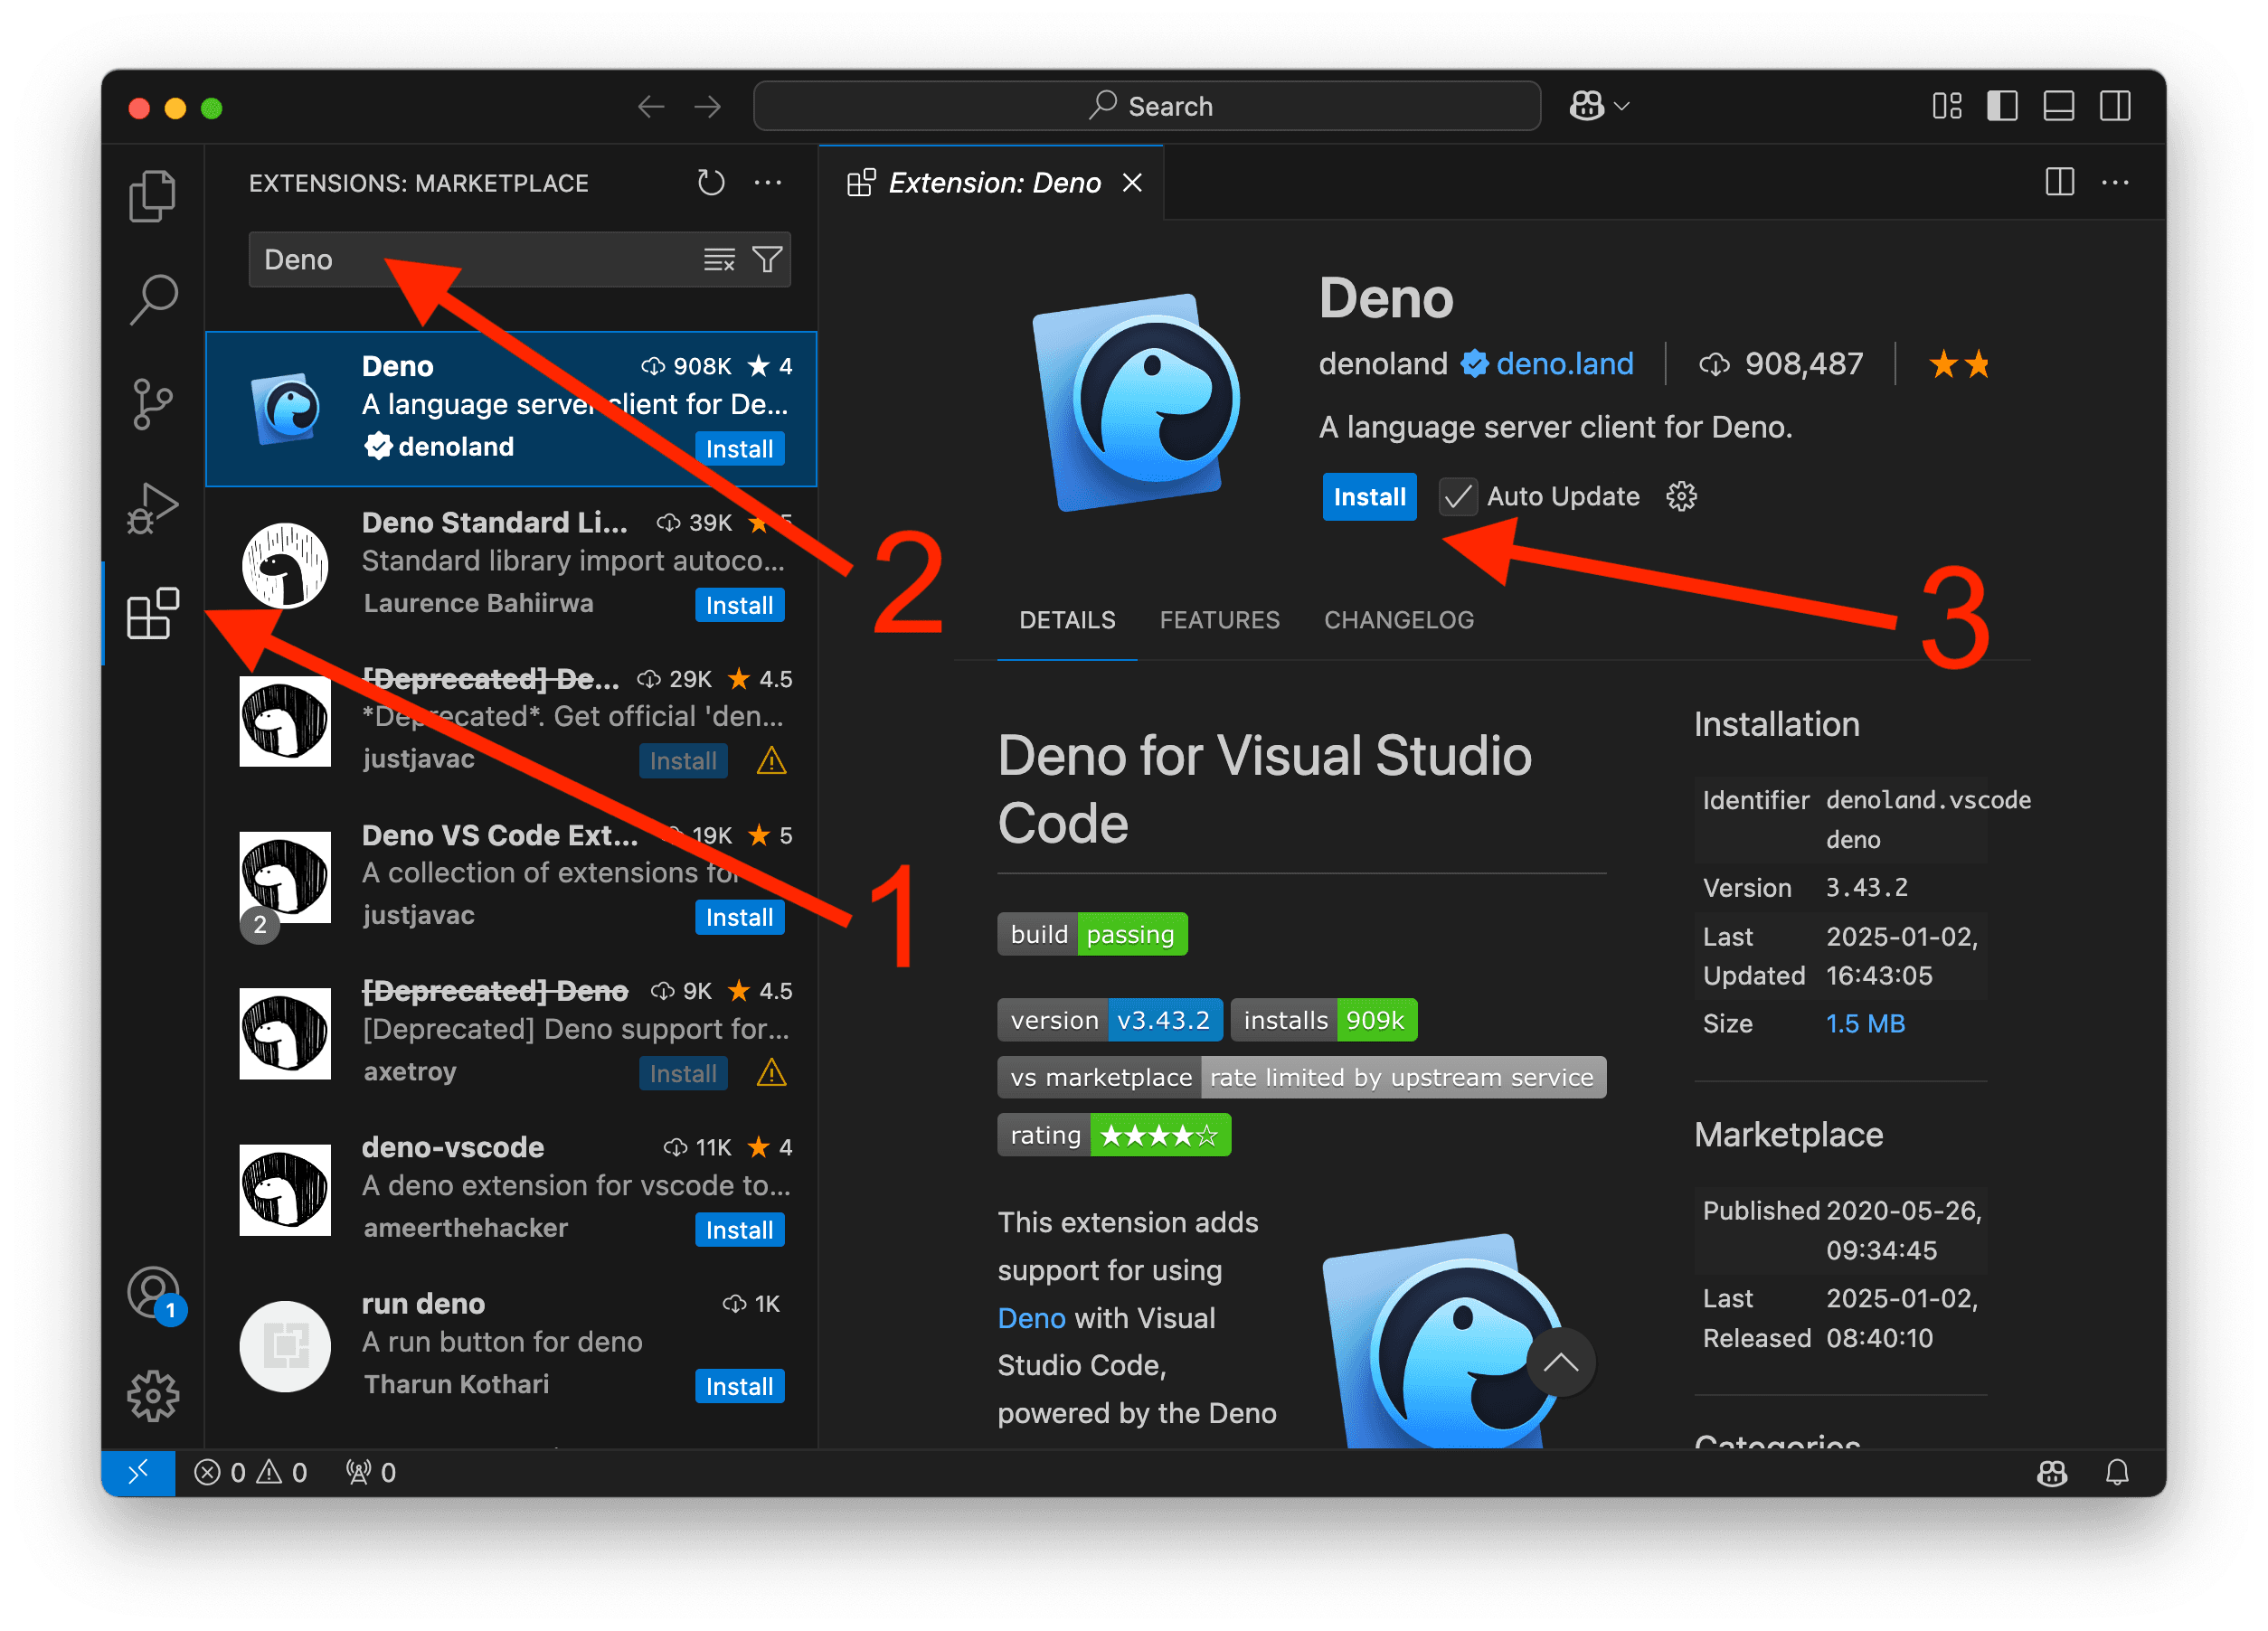Refresh the Extensions Marketplace list
The height and width of the screenshot is (1631, 2268).
(711, 182)
